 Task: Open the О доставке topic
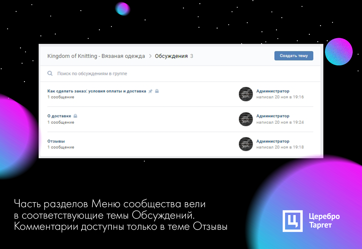(59, 116)
